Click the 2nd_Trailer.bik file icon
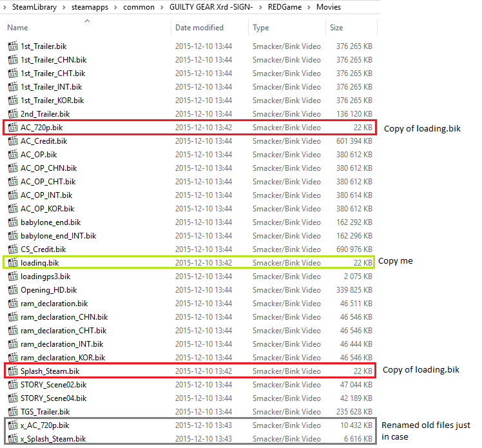Image resolution: width=482 pixels, height=448 pixels. [13, 113]
